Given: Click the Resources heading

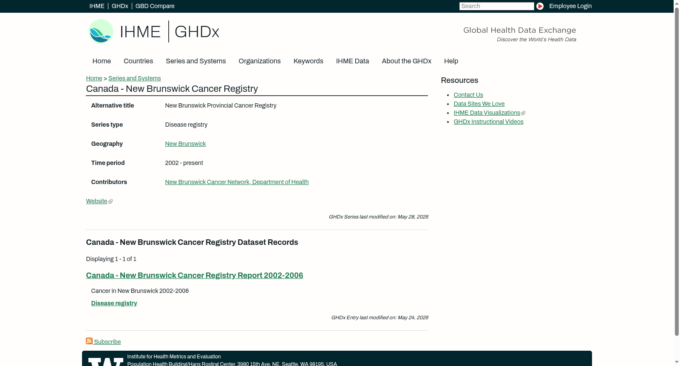Looking at the screenshot, I should point(459,80).
